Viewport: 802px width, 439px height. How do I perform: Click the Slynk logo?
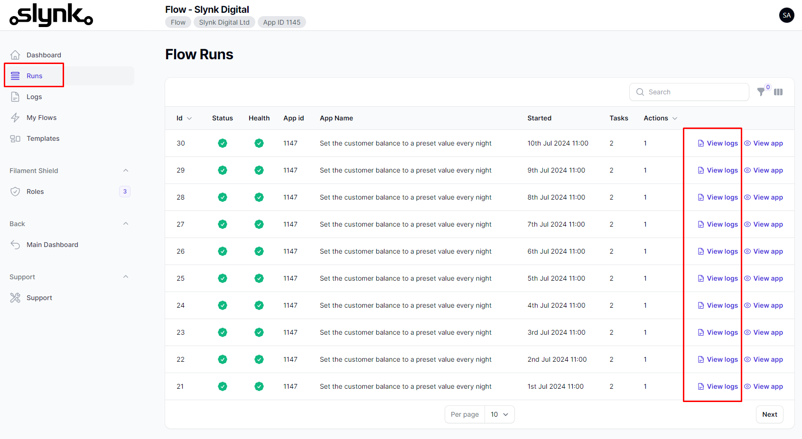tap(51, 15)
